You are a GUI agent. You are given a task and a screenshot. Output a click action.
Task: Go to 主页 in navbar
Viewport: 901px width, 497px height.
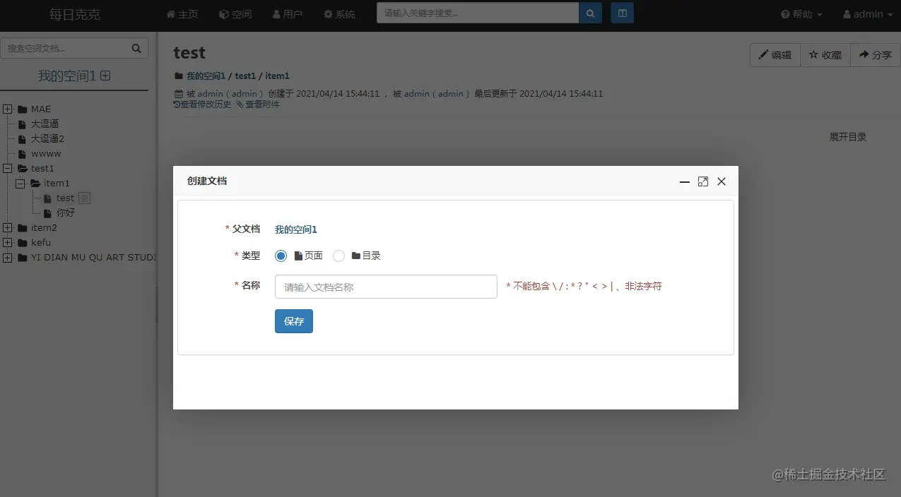(182, 14)
